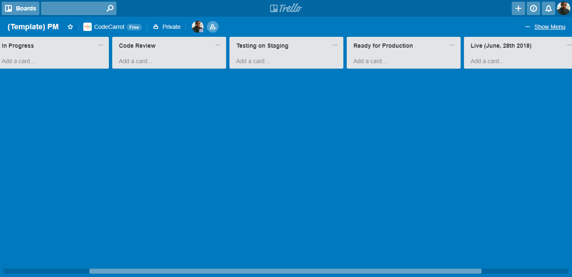
Task: Click the Trello logo
Action: point(286,8)
